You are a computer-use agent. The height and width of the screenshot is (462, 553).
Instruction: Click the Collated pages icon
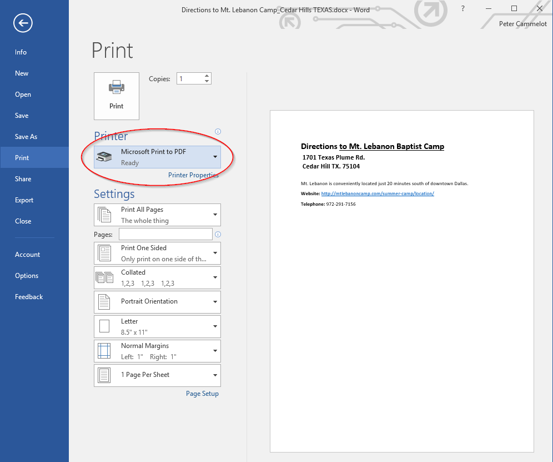point(104,277)
